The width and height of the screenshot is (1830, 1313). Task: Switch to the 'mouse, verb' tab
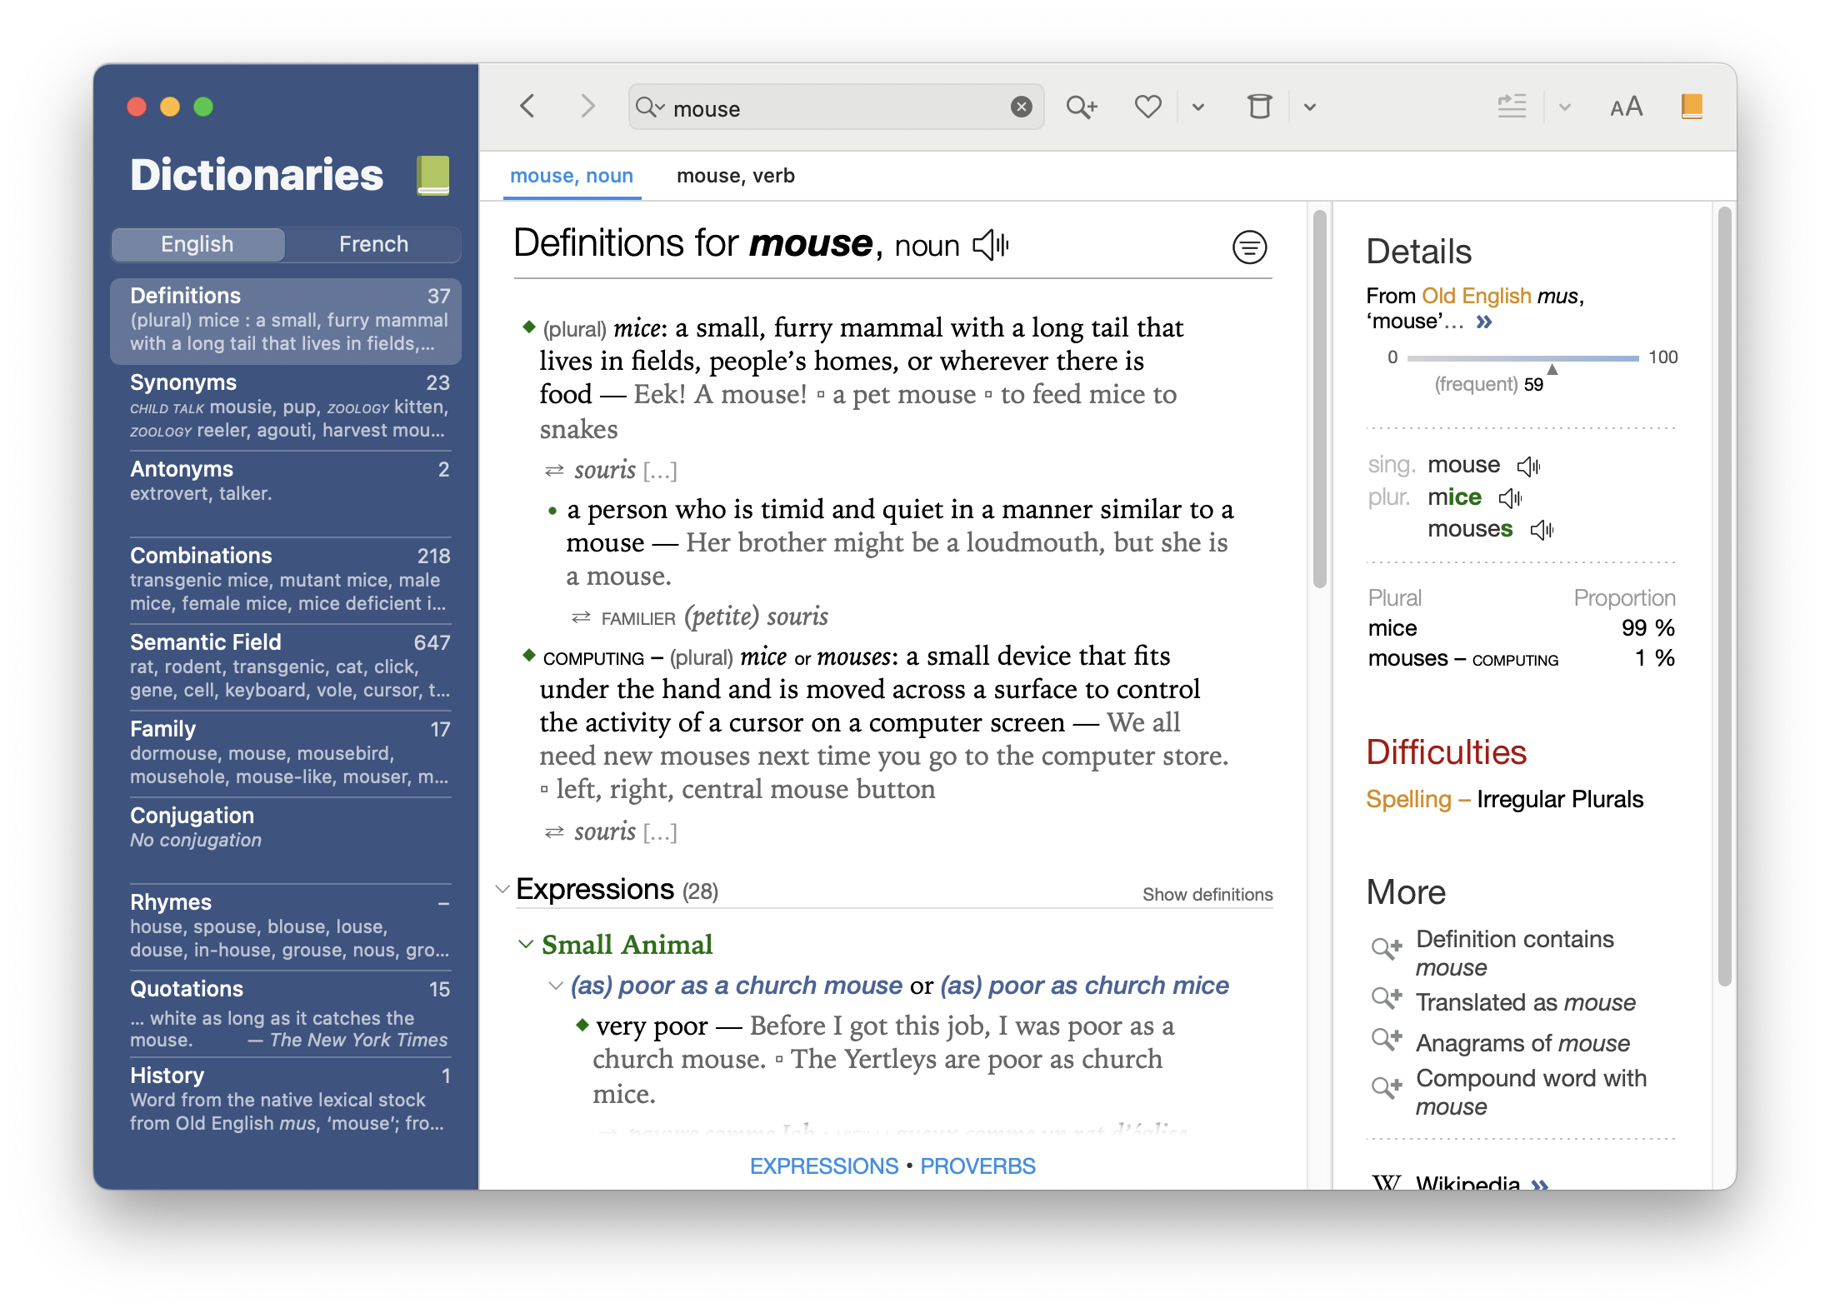coord(735,176)
